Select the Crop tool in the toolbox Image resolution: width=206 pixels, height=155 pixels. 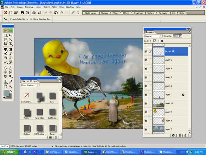point(6,44)
